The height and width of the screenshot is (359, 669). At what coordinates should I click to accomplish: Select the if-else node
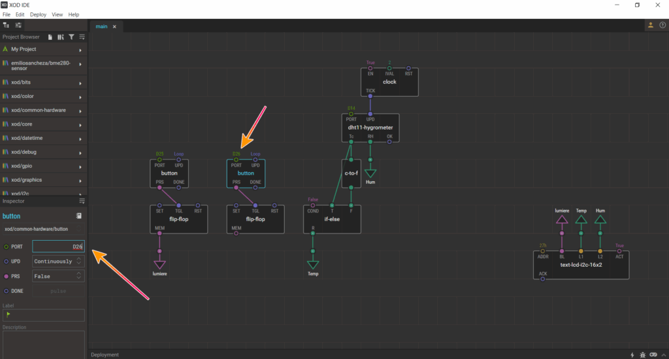click(332, 219)
